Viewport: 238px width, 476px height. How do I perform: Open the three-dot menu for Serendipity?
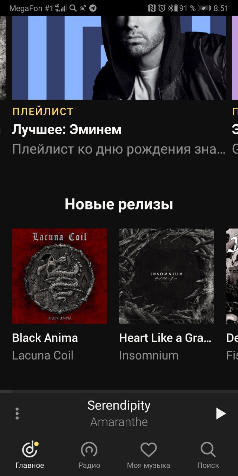pyautogui.click(x=17, y=414)
